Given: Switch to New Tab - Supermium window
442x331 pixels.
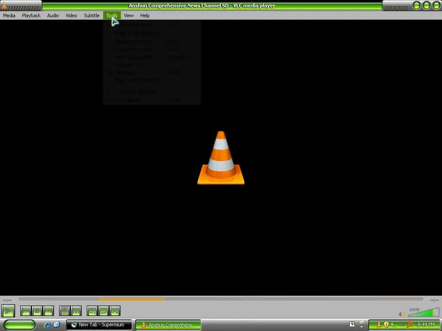Looking at the screenshot, I should click(99, 325).
